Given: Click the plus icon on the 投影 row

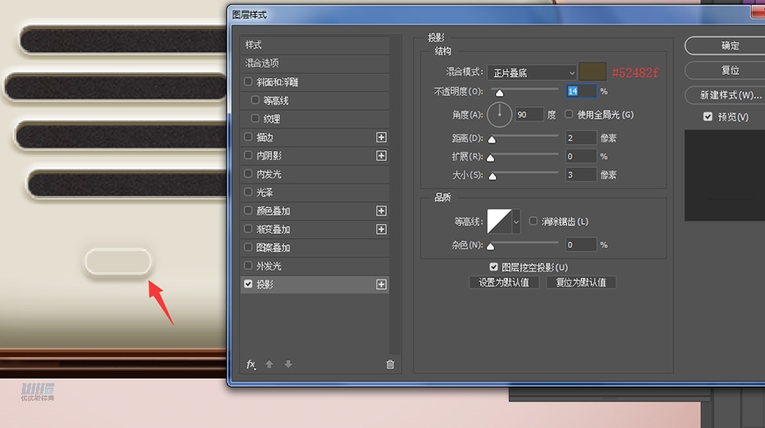Looking at the screenshot, I should point(381,285).
